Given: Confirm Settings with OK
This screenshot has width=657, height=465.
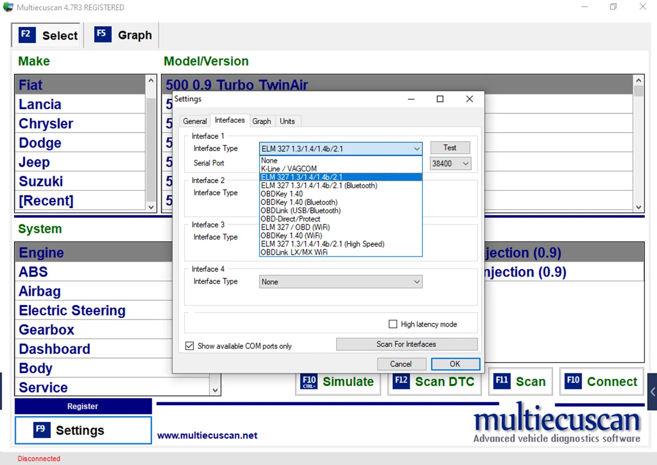Looking at the screenshot, I should [x=455, y=364].
